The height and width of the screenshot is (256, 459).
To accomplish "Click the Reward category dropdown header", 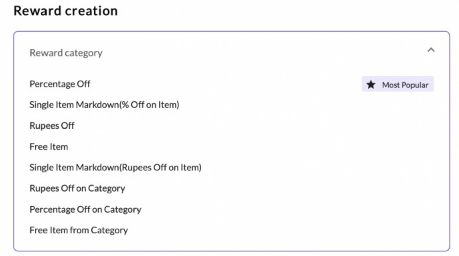I will coord(232,53).
